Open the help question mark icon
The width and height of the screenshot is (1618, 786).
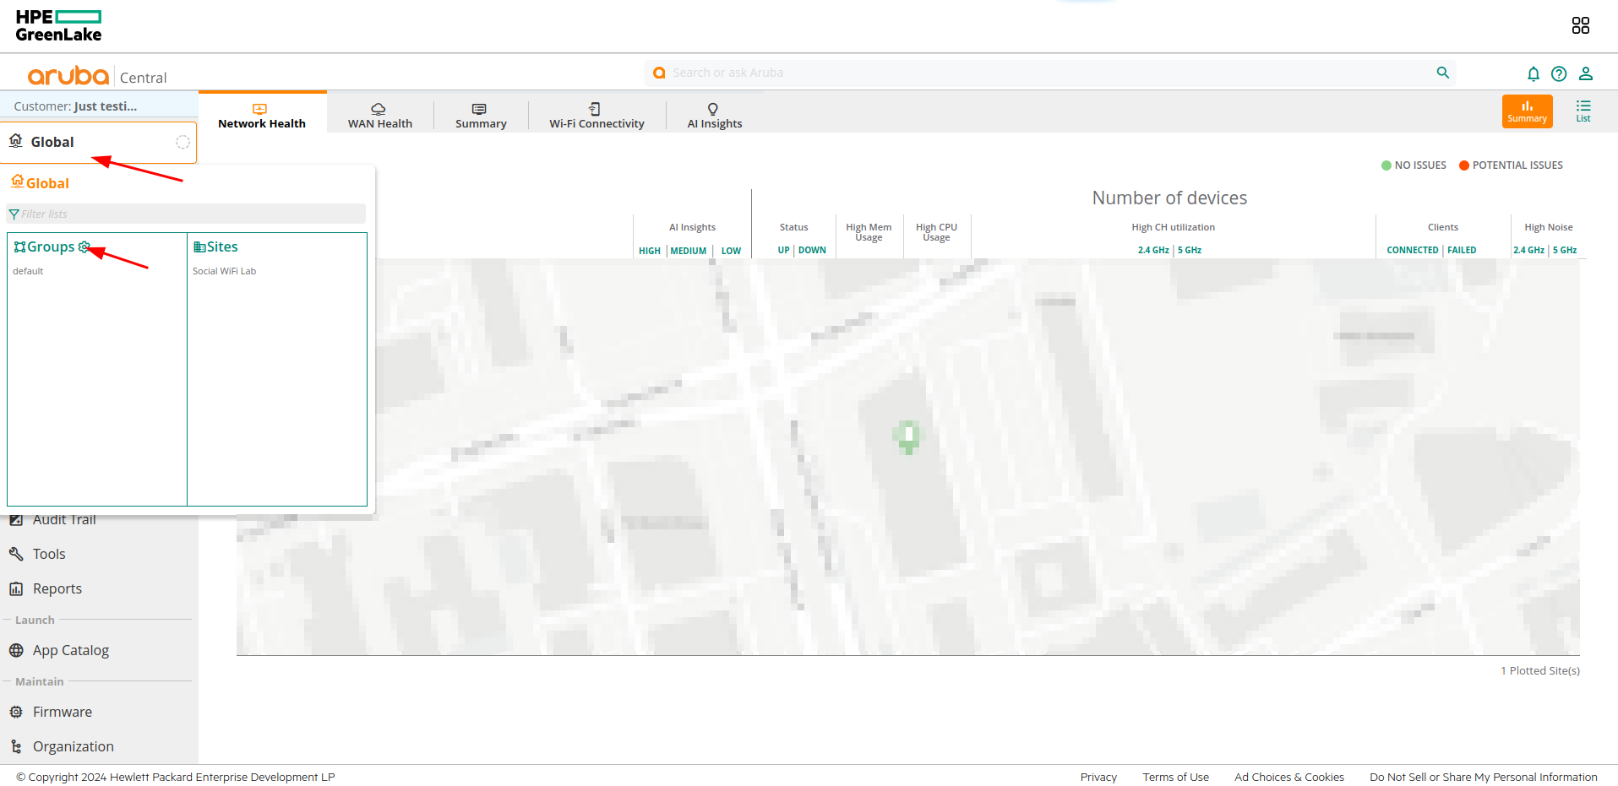[1559, 73]
